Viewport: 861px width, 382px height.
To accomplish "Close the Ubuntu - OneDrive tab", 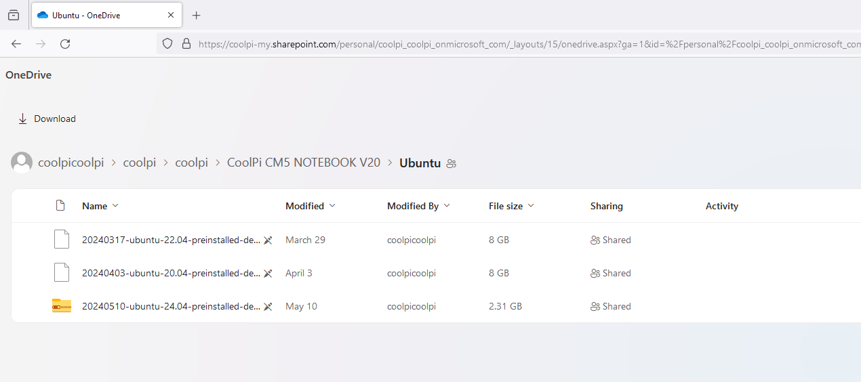I will [170, 15].
